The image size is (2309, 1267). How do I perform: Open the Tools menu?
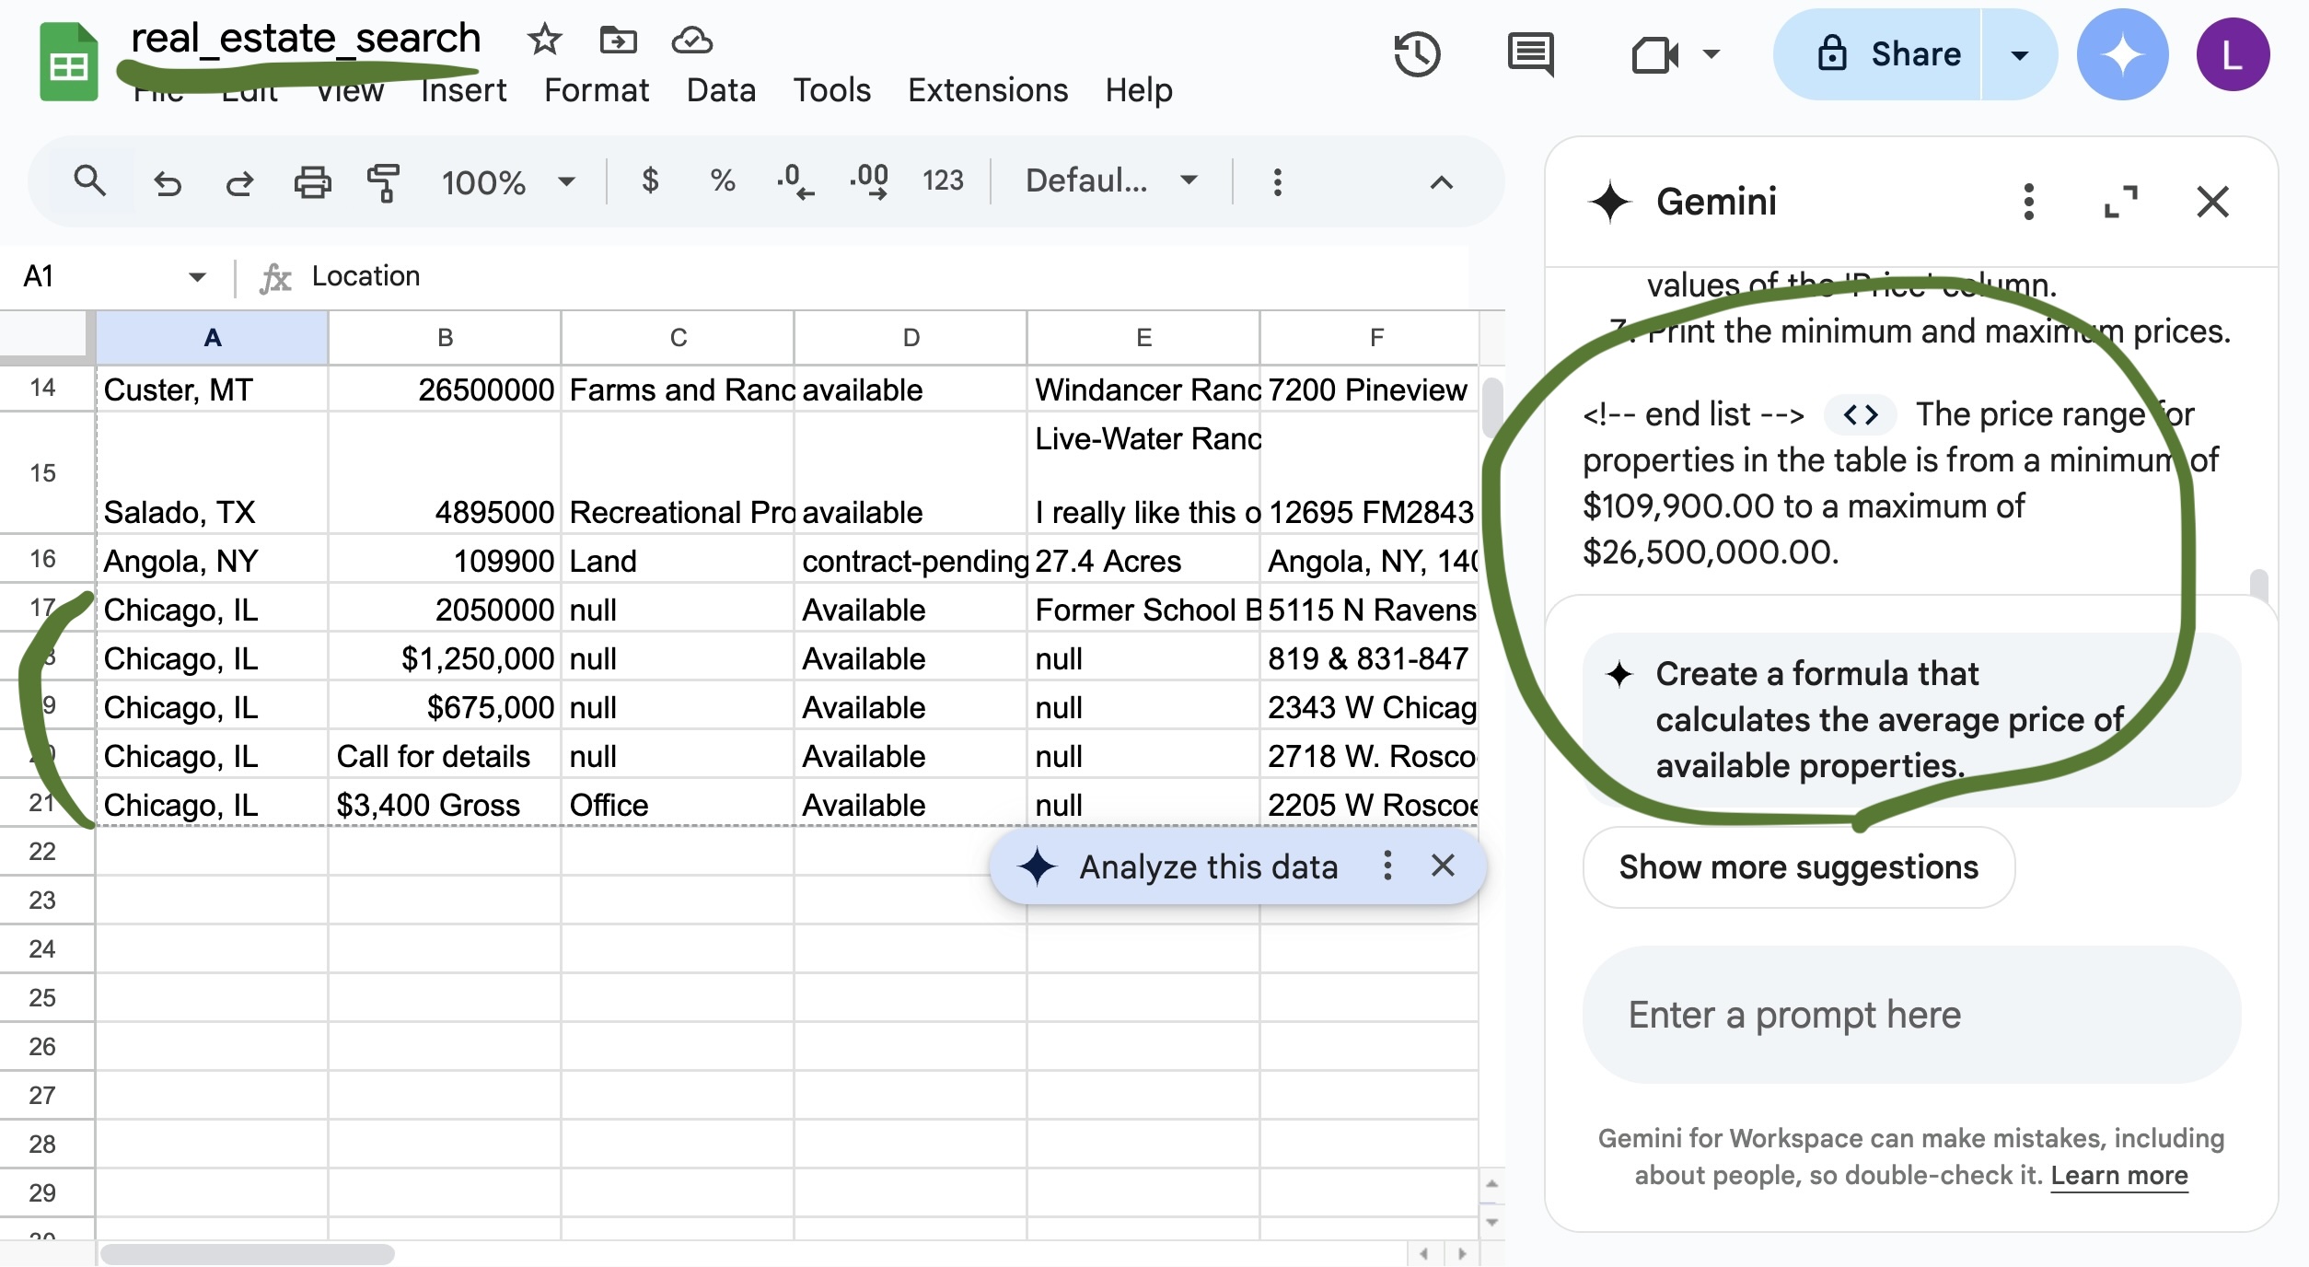pos(832,90)
